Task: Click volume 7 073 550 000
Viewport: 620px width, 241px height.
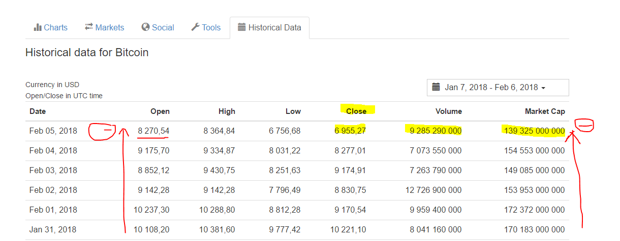Action: [x=436, y=150]
